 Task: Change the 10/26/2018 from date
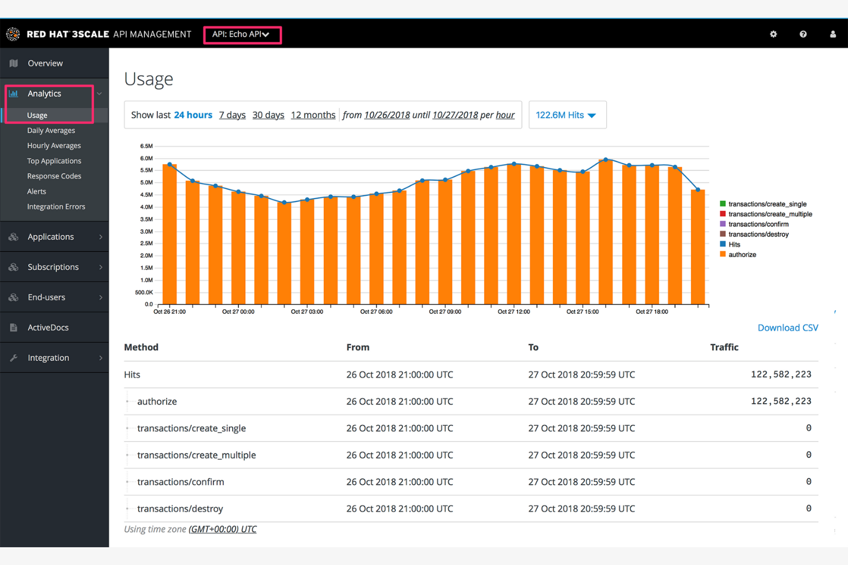(387, 115)
